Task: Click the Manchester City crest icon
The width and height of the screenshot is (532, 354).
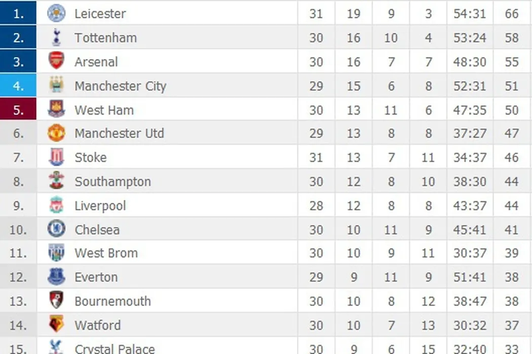Action: 56,85
